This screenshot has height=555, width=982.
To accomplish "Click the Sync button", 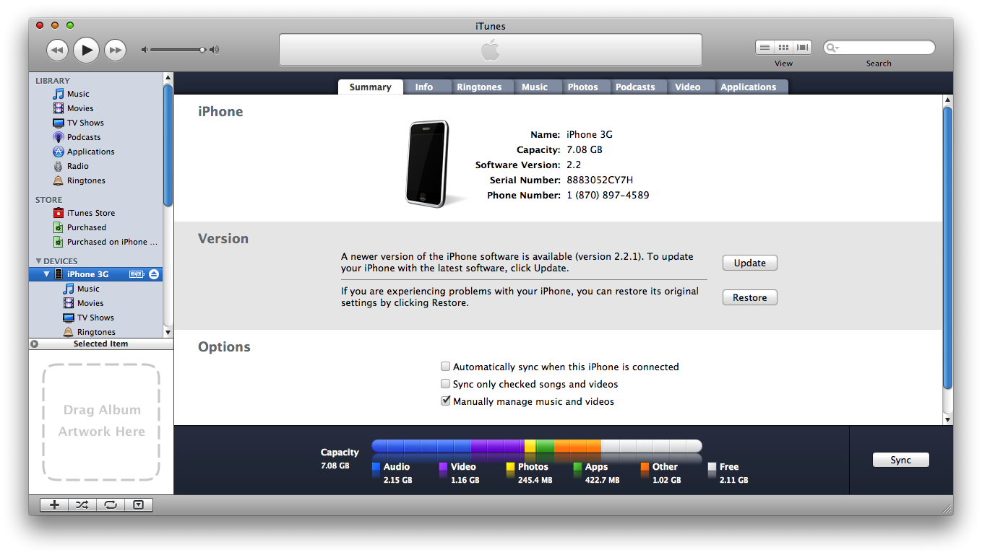I will pyautogui.click(x=901, y=460).
